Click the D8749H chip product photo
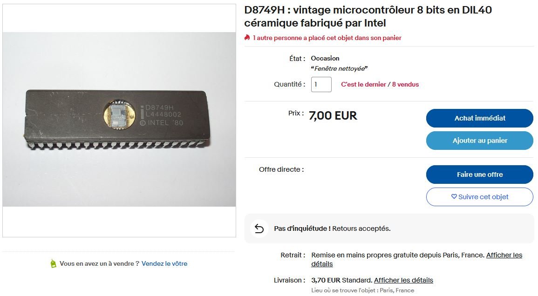Viewport: 538px width, 296px height. pos(119,119)
